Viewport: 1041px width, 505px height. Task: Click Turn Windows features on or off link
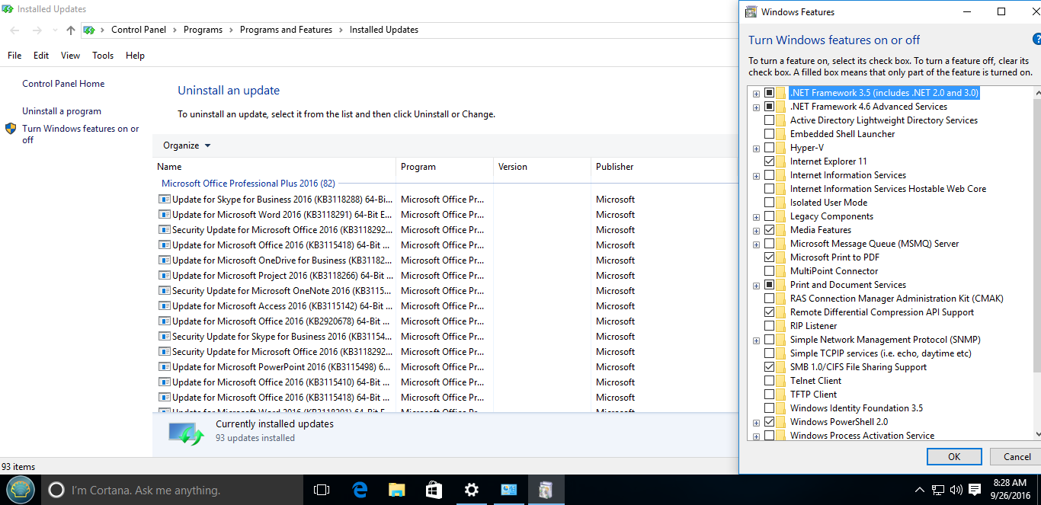81,134
